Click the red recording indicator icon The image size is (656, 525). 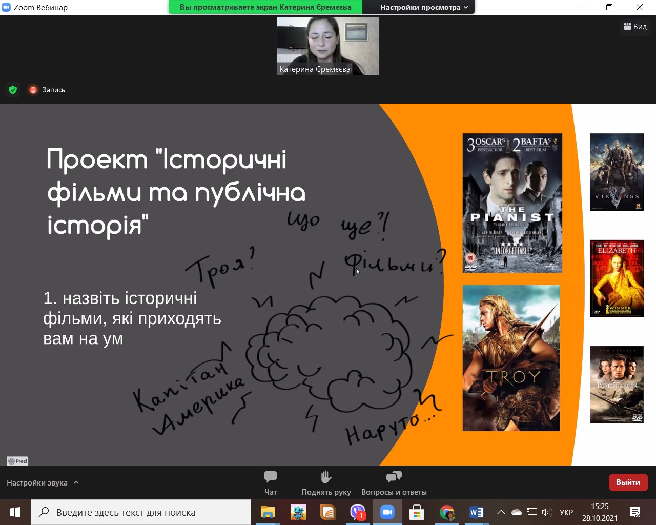(x=33, y=90)
